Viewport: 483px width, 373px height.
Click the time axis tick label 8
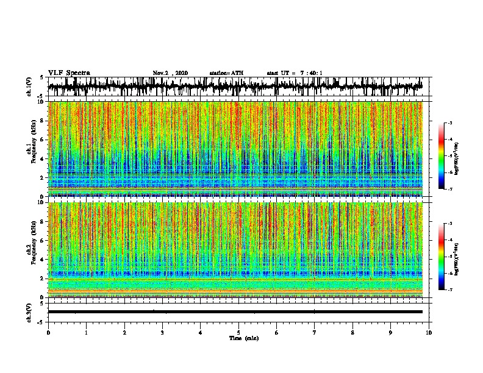coord(352,333)
